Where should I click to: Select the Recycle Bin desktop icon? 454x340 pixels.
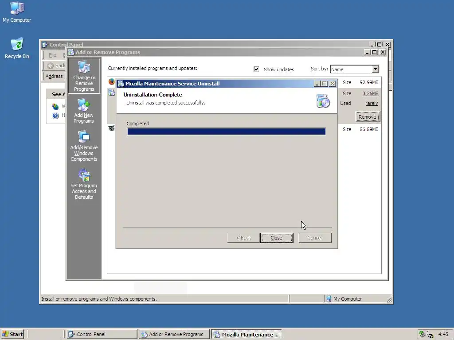tap(17, 48)
